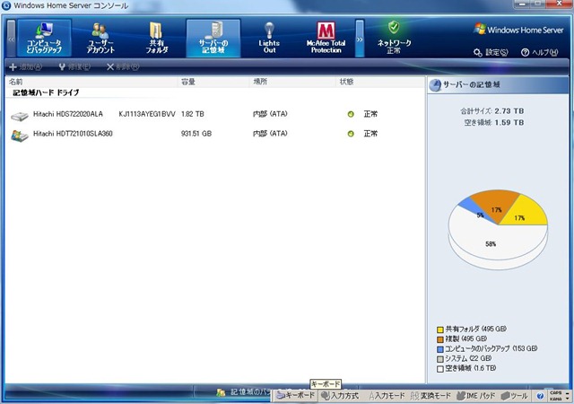574x404 pixels.
Task: Sort by the Capacity (容量) column header
Action: 214,82
